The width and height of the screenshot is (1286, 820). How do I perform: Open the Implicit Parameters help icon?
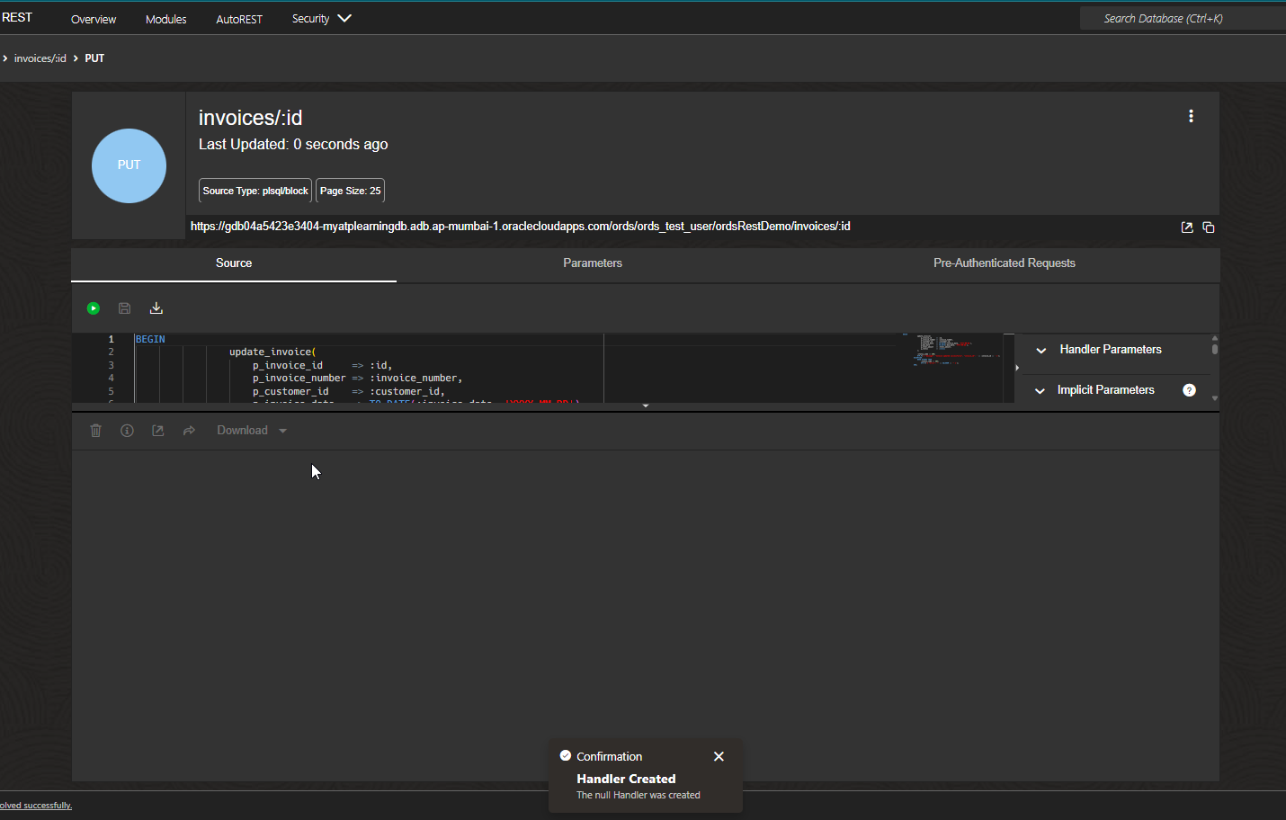1189,389
